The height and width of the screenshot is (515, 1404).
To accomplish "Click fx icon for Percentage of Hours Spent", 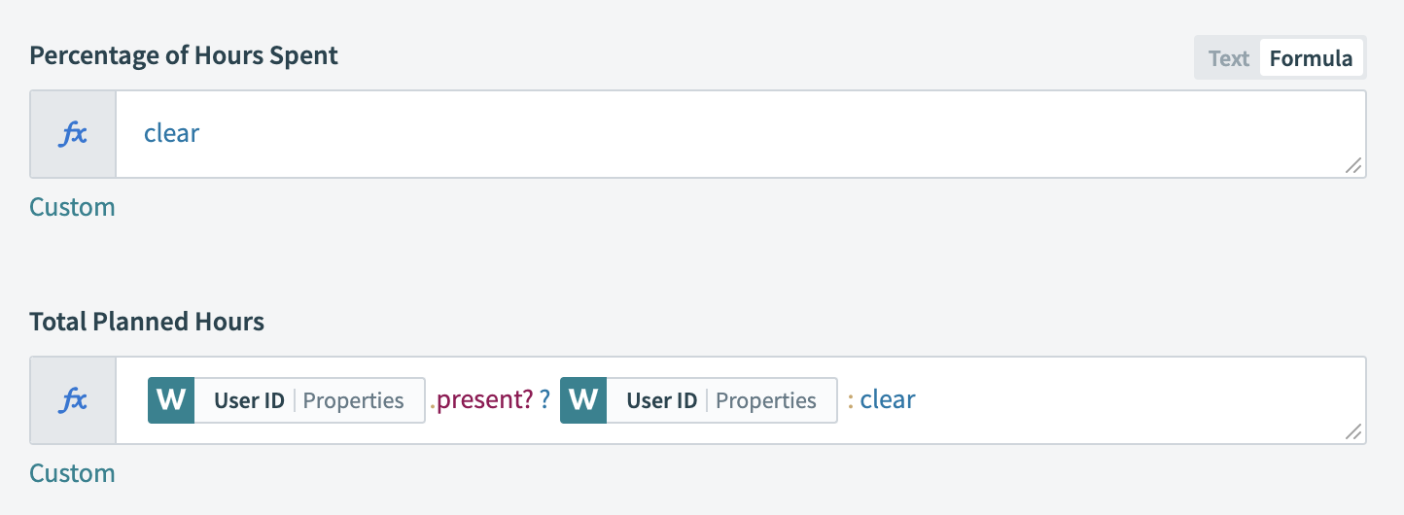I will point(73,134).
